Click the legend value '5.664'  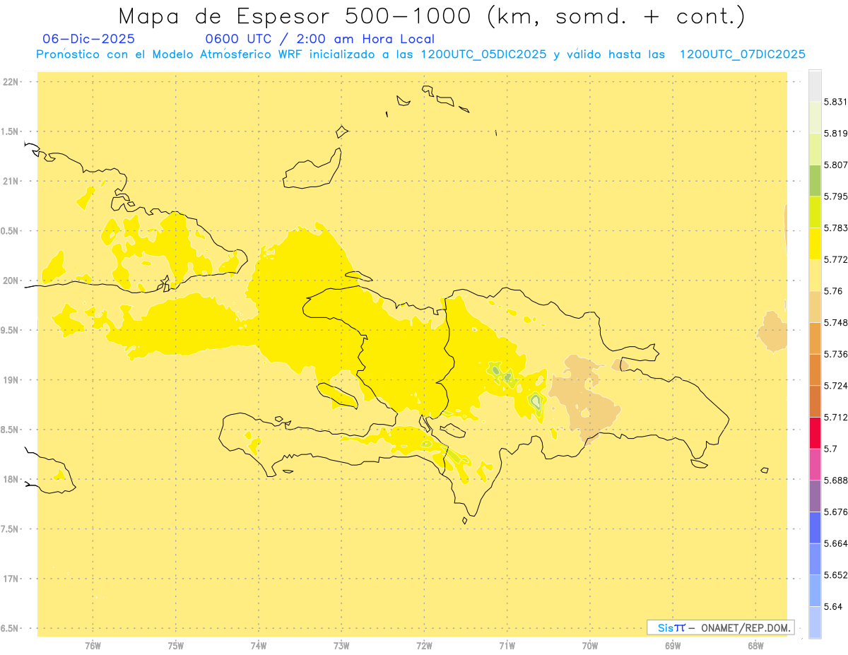(835, 543)
